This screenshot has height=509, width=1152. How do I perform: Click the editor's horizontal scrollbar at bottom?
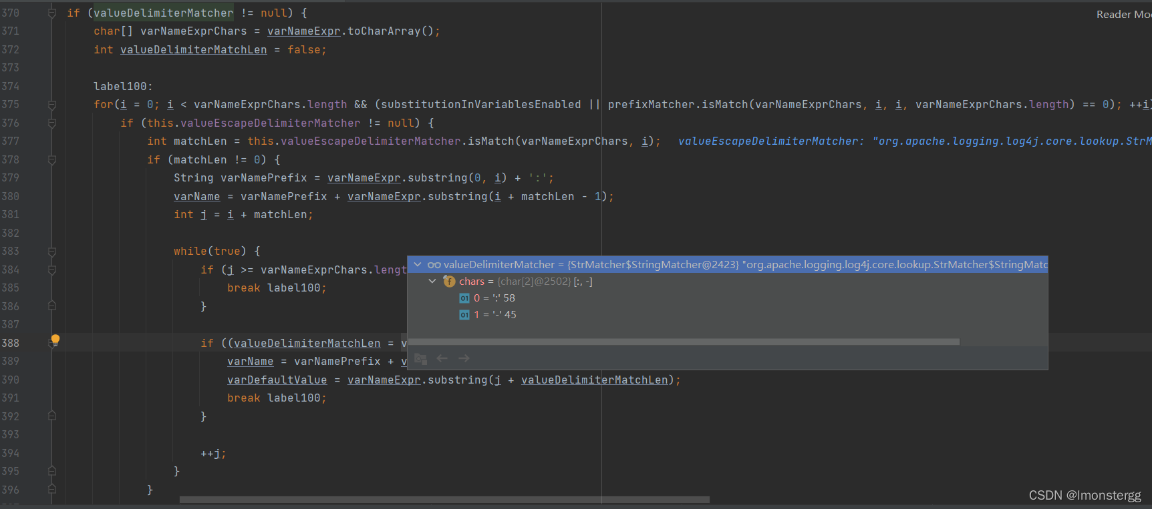[x=444, y=499]
